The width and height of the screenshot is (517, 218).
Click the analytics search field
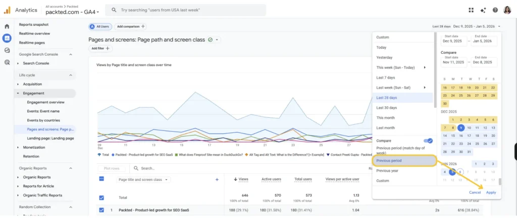(186, 10)
